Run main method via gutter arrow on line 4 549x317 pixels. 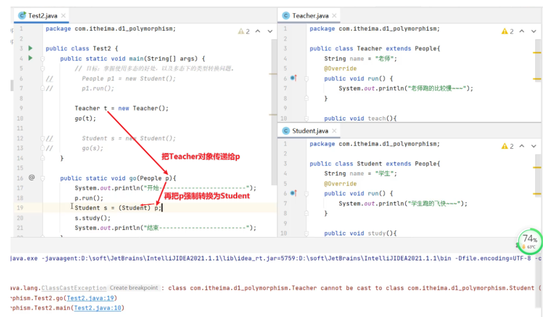31,58
